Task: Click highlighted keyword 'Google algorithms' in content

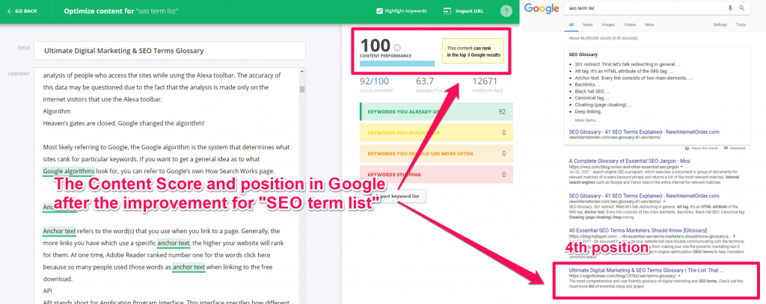Action: click(x=68, y=171)
